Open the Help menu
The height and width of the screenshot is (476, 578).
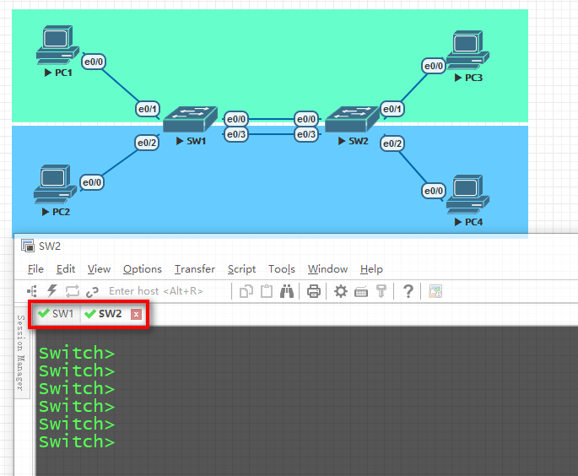pyautogui.click(x=371, y=269)
